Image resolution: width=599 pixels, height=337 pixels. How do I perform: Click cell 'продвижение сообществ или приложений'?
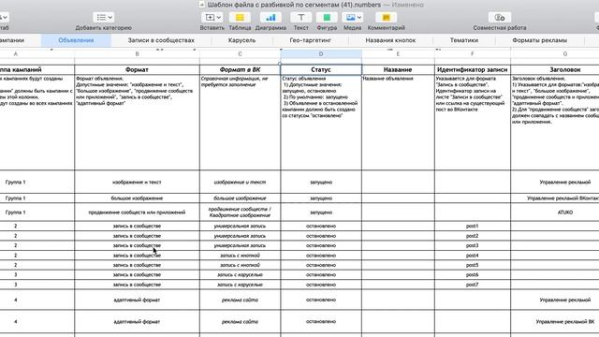coord(137,212)
